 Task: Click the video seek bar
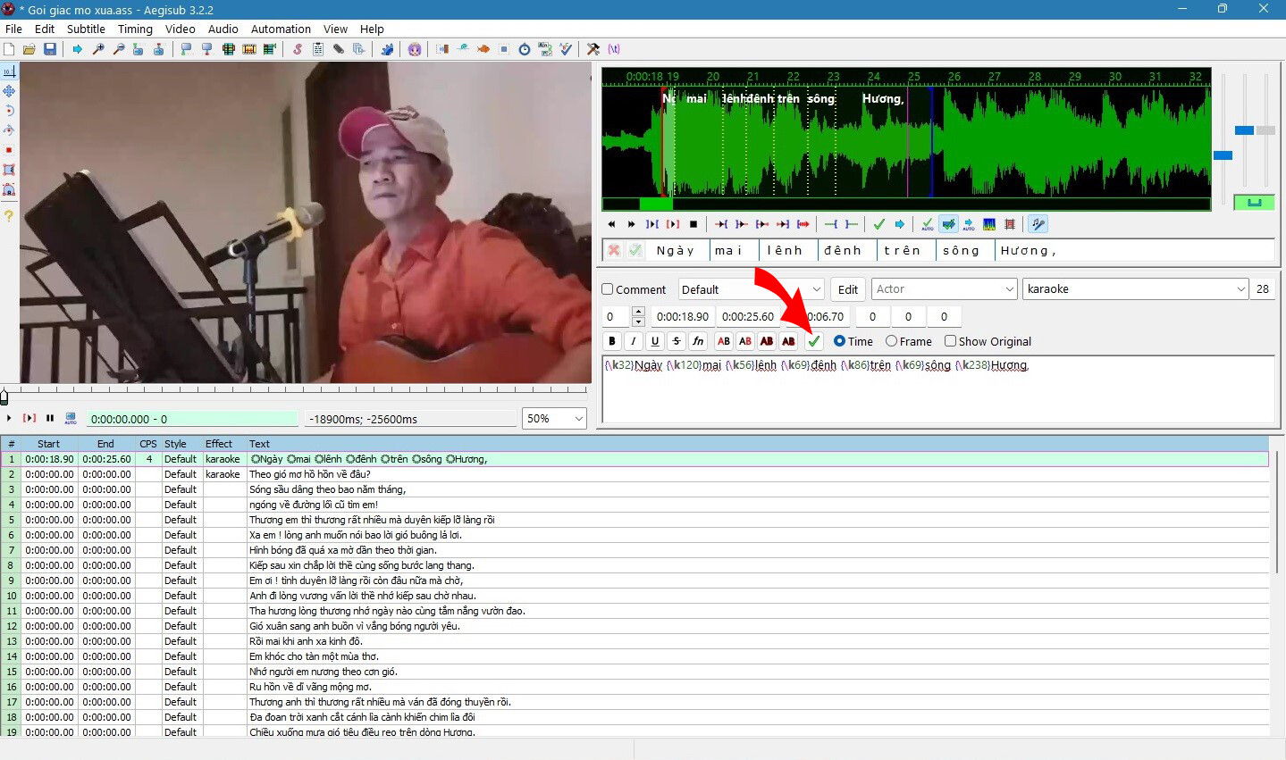[295, 394]
